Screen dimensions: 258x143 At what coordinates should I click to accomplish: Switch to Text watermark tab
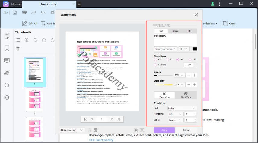click(x=161, y=31)
